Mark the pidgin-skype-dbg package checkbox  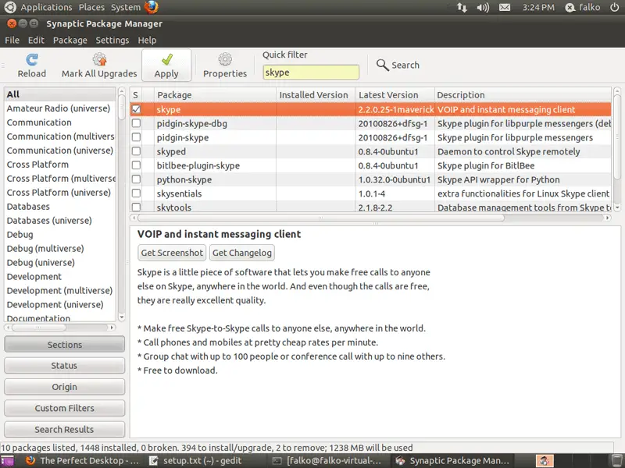136,123
